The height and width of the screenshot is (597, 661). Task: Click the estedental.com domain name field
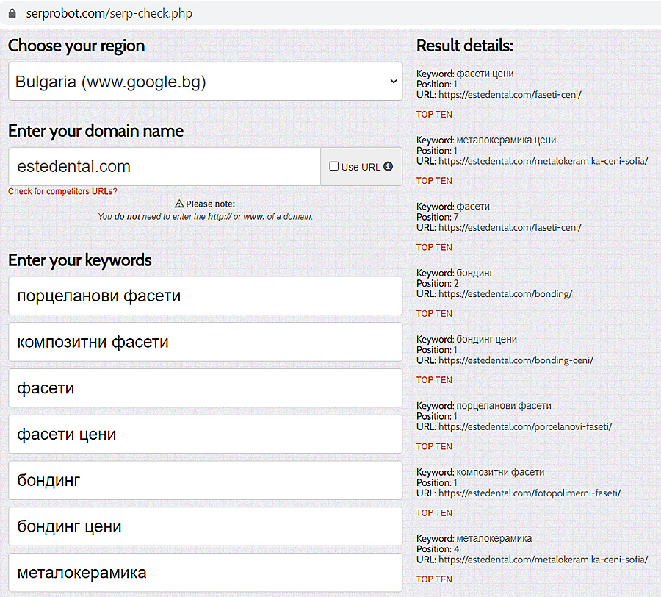click(x=165, y=167)
